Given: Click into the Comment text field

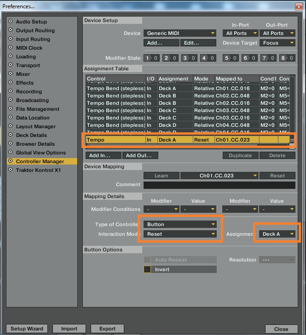Looking at the screenshot, I should tap(219, 185).
